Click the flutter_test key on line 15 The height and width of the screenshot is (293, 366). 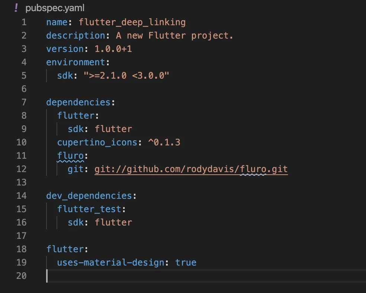89,209
